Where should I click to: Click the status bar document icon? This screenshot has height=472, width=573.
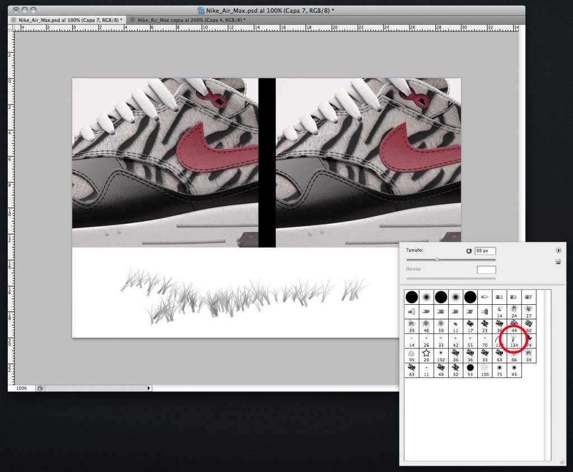(x=40, y=388)
